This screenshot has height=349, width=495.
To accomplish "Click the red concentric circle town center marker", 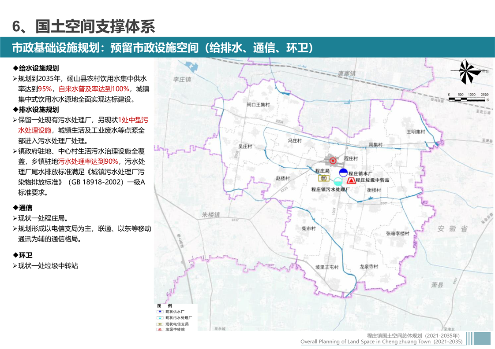I will (333, 161).
